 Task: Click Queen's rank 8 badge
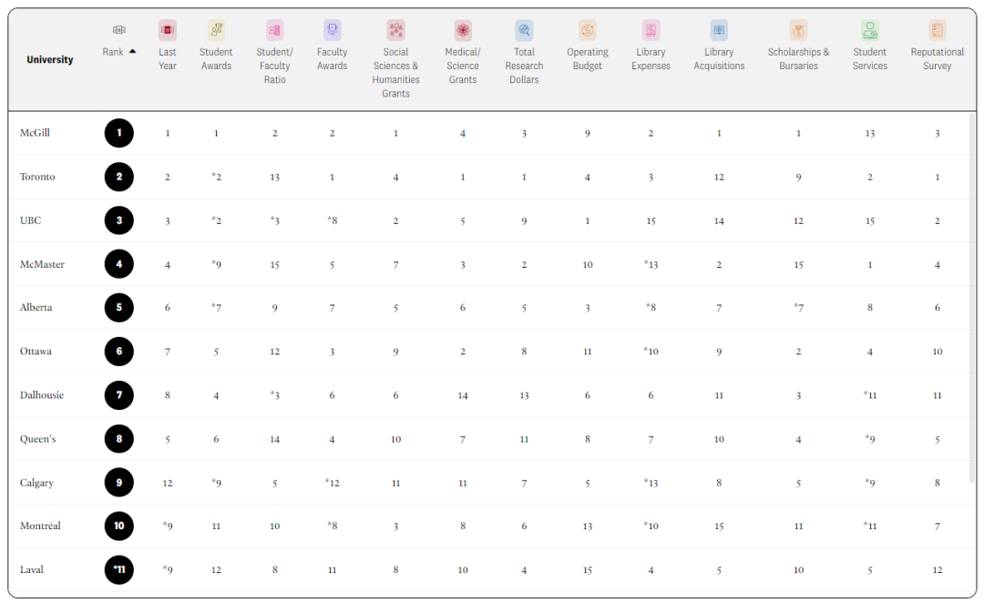(119, 439)
